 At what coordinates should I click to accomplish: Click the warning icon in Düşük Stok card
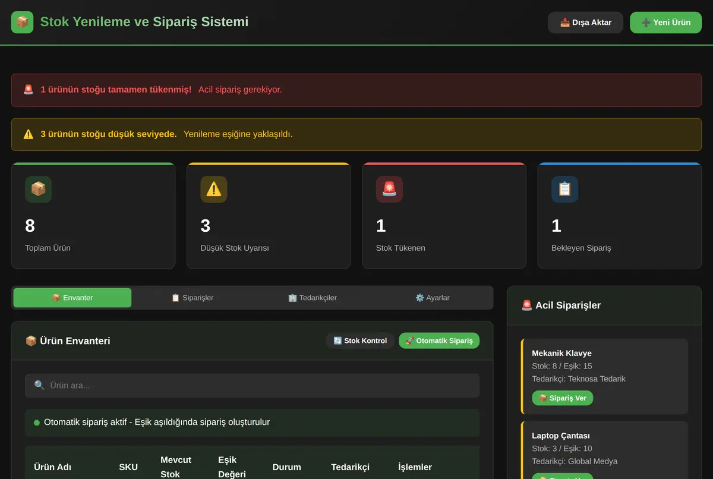[x=214, y=189]
